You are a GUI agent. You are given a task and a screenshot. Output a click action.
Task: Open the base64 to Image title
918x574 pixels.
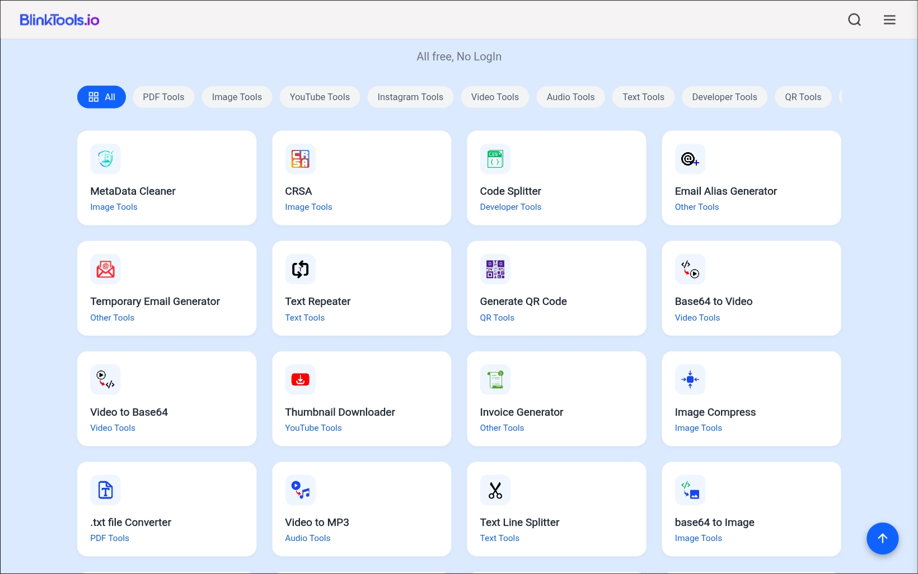[x=714, y=523]
